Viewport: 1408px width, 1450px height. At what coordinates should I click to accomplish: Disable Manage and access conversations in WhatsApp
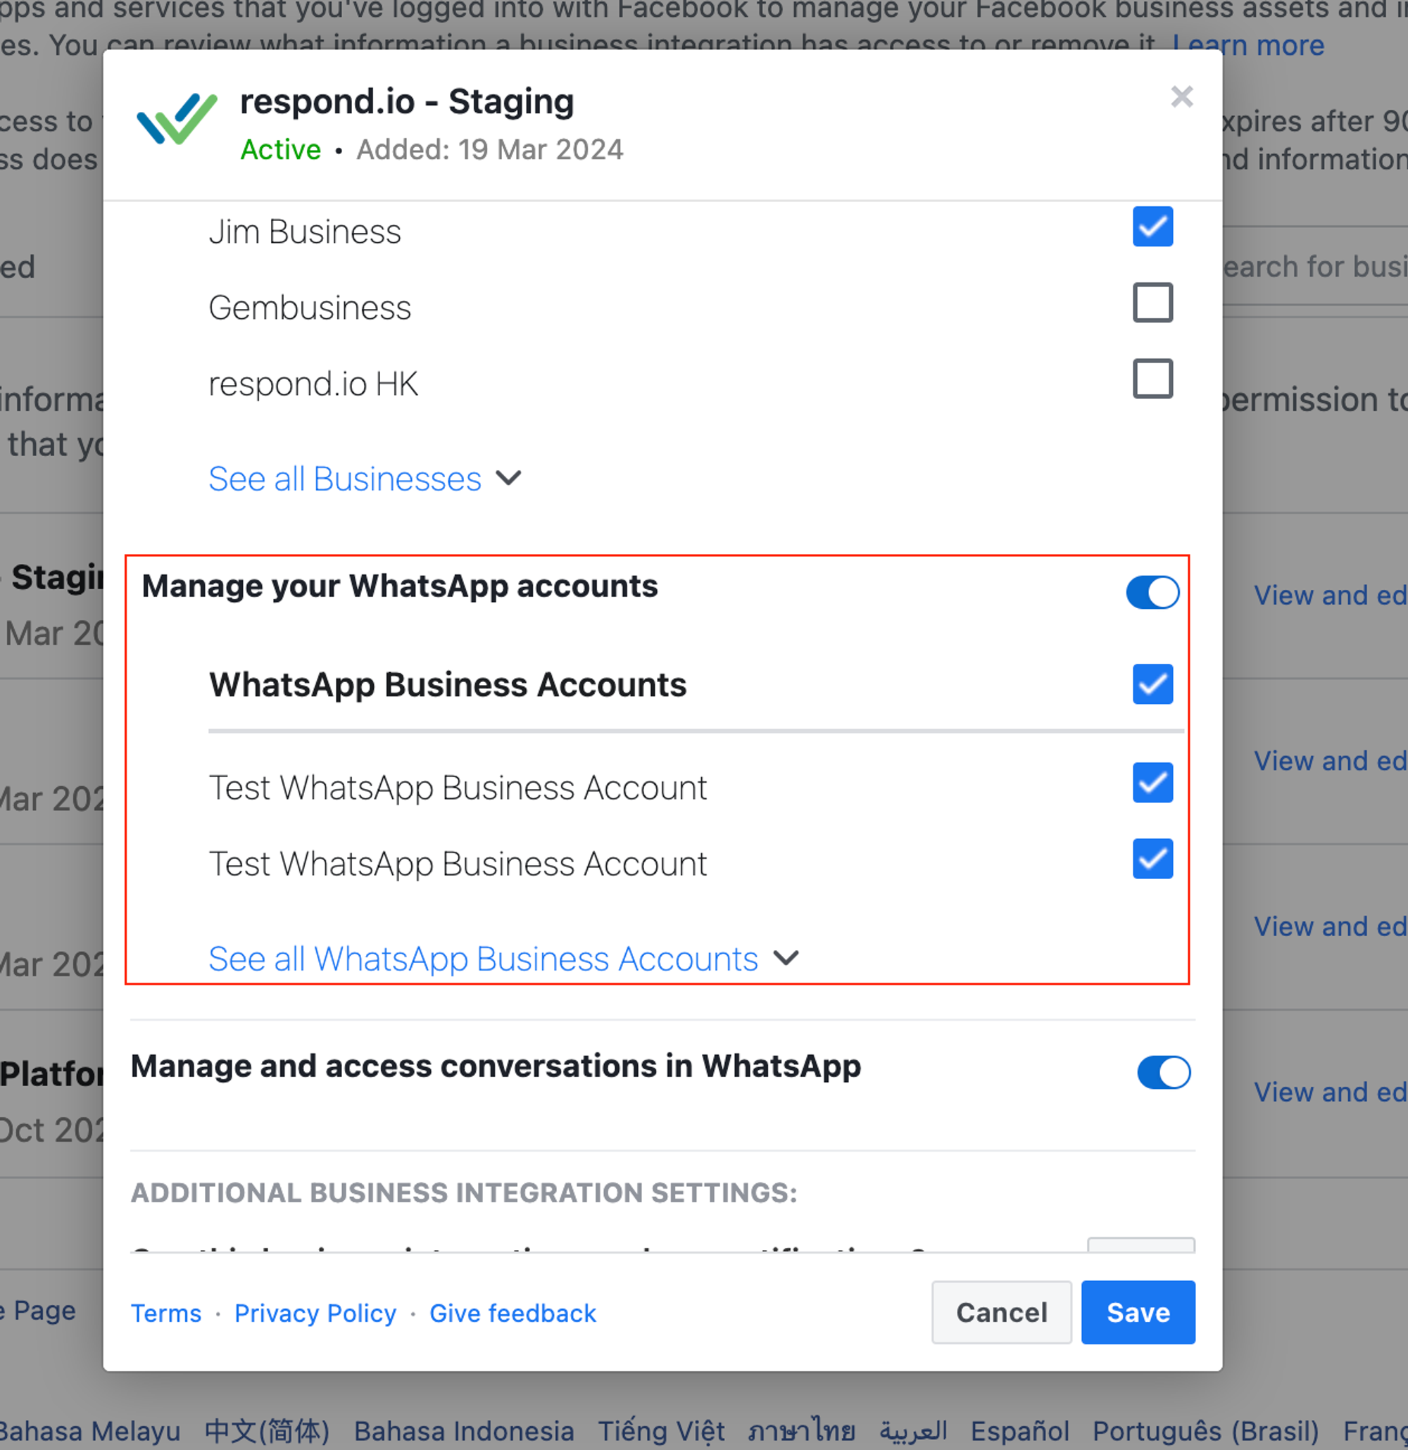pos(1163,1073)
